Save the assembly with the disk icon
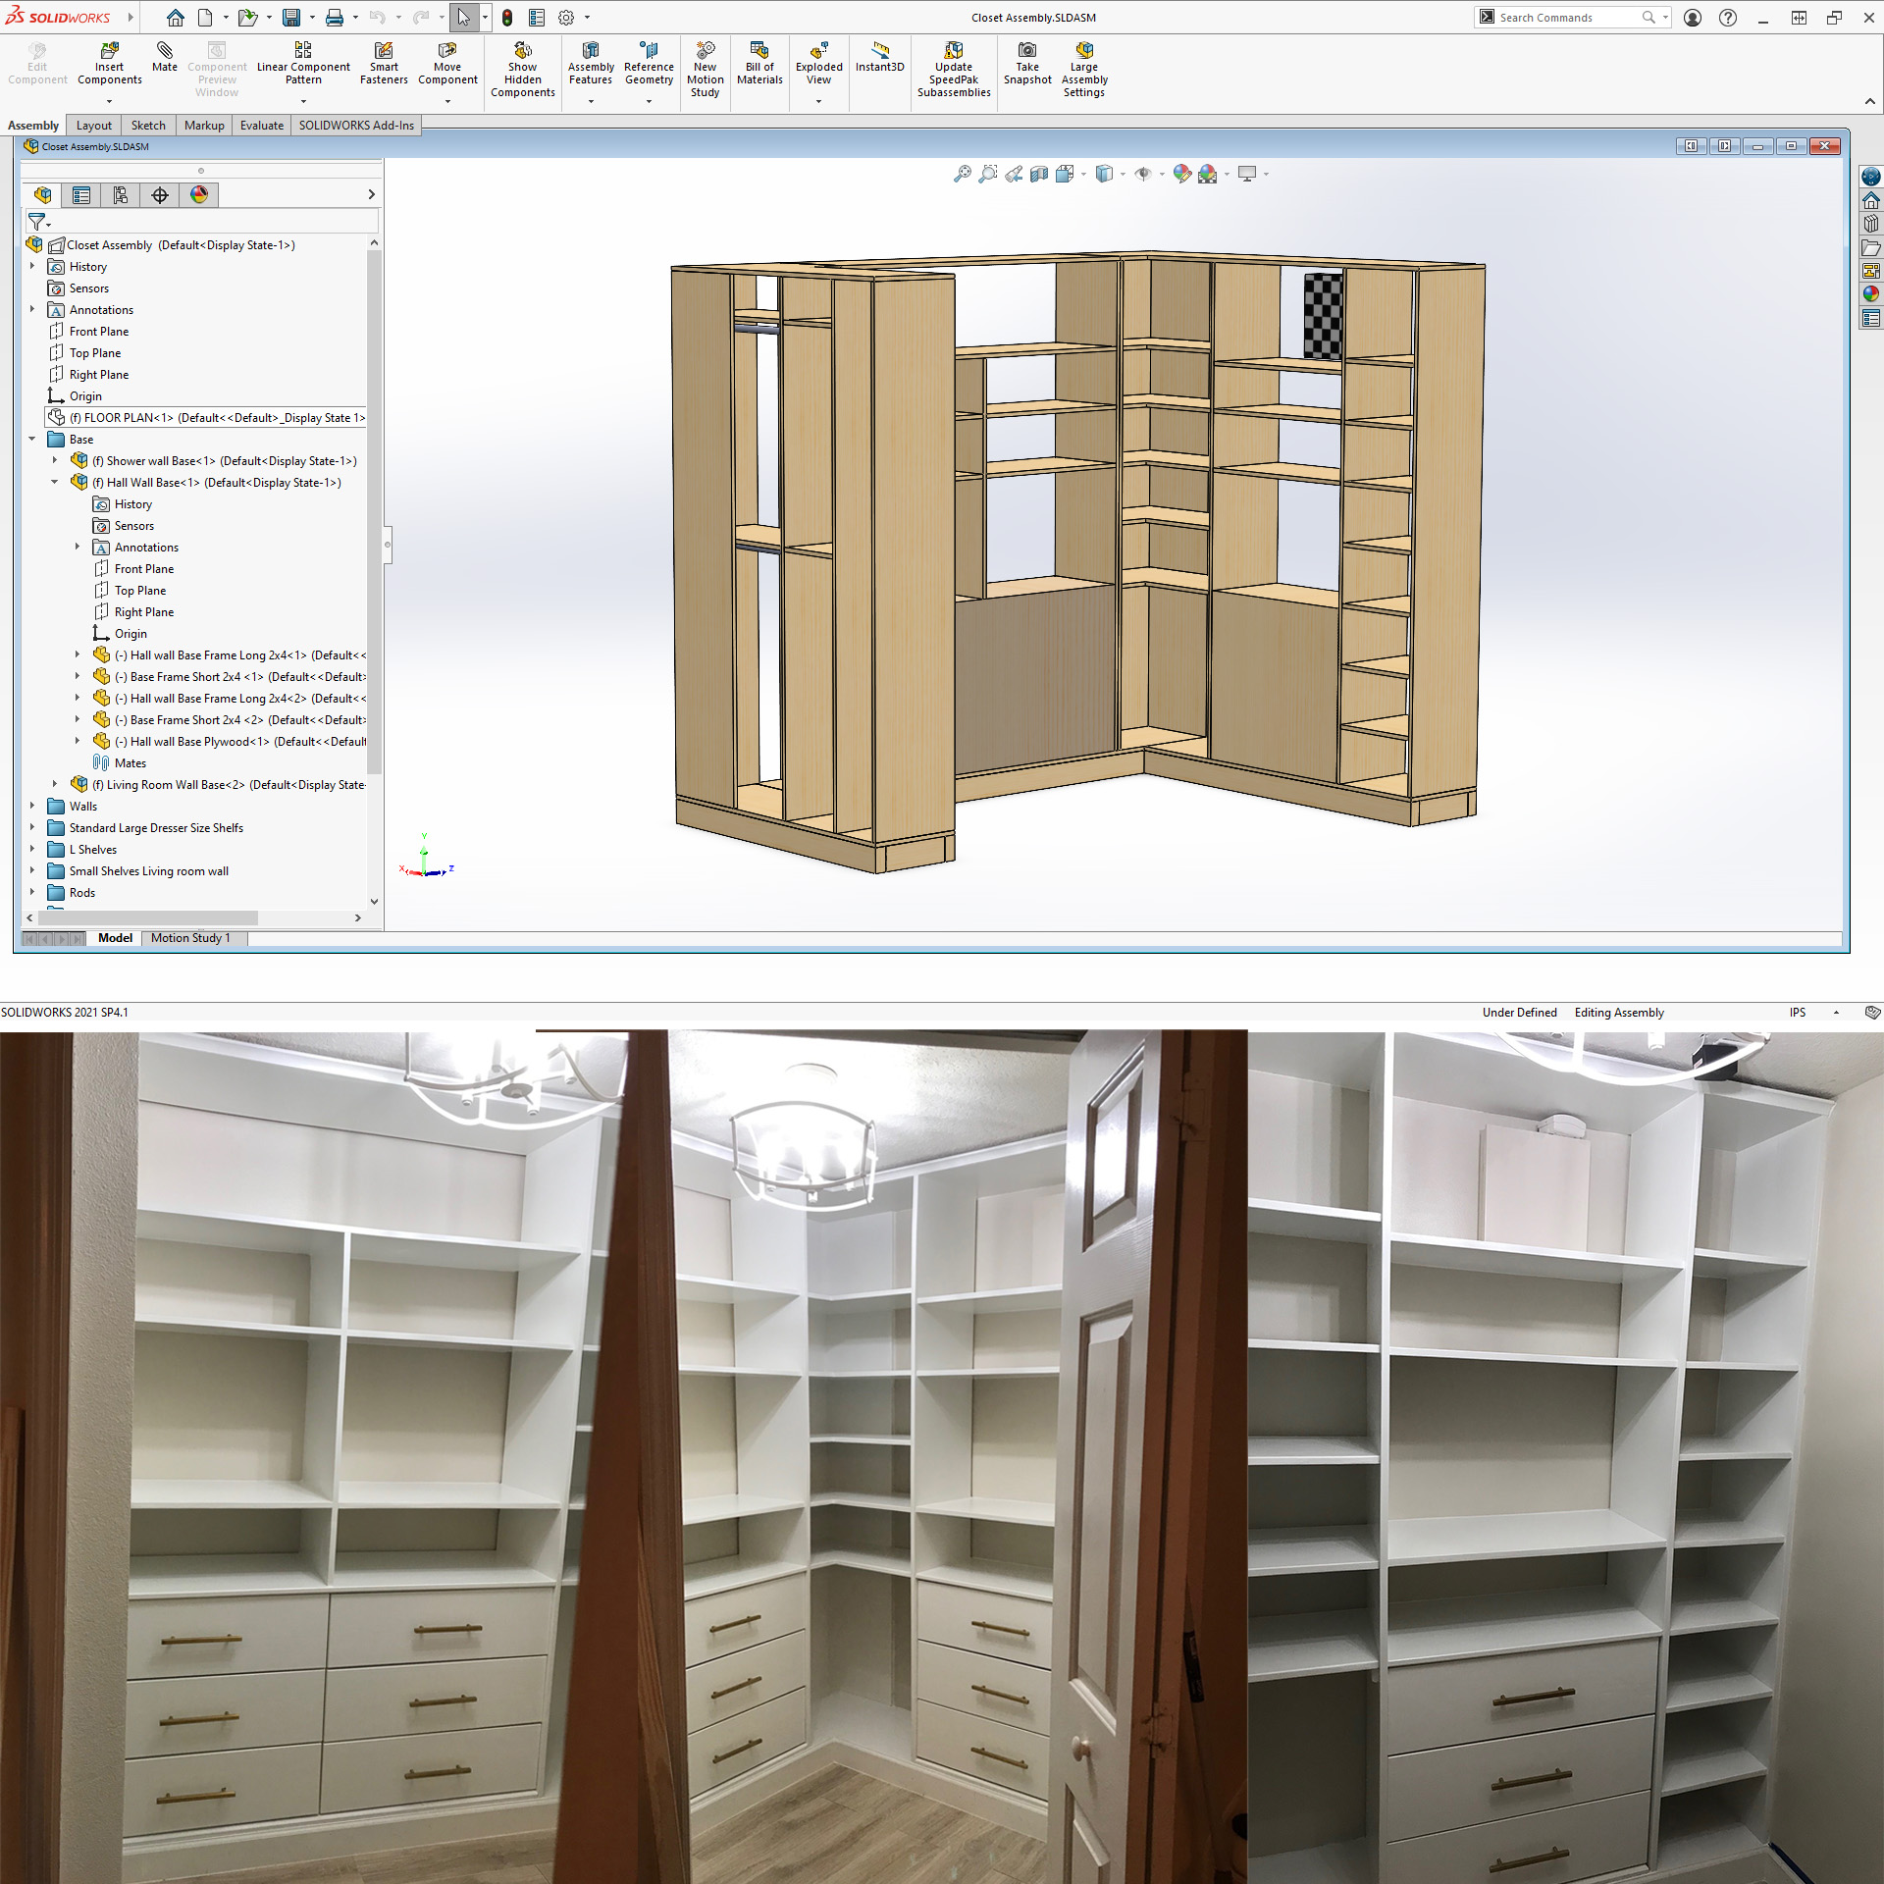The height and width of the screenshot is (1884, 1884). point(291,18)
